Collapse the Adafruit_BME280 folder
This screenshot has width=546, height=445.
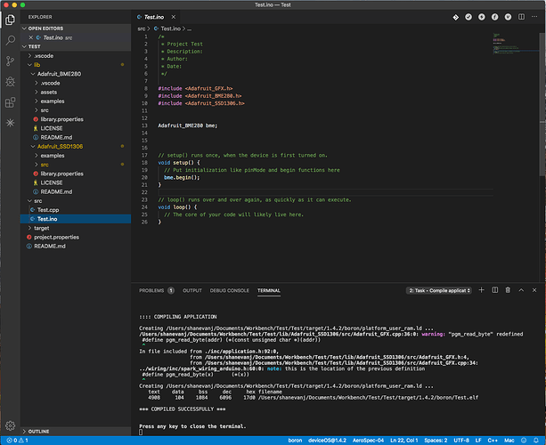(x=59, y=74)
